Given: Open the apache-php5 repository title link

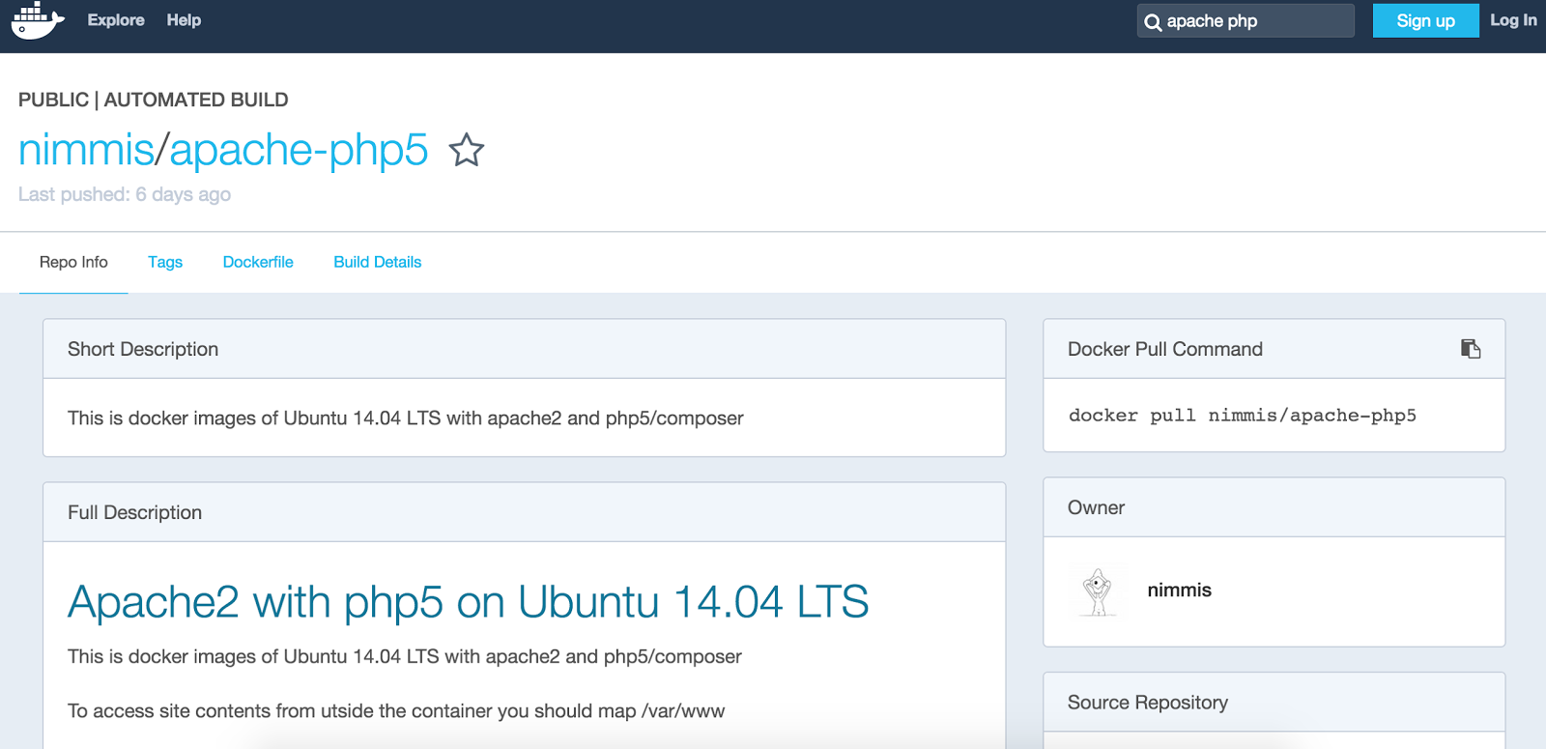Looking at the screenshot, I should 299,150.
